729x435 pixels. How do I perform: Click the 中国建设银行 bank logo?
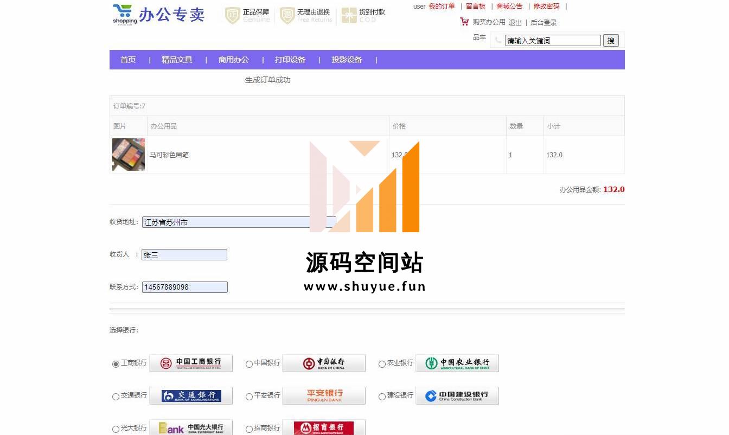point(457,395)
